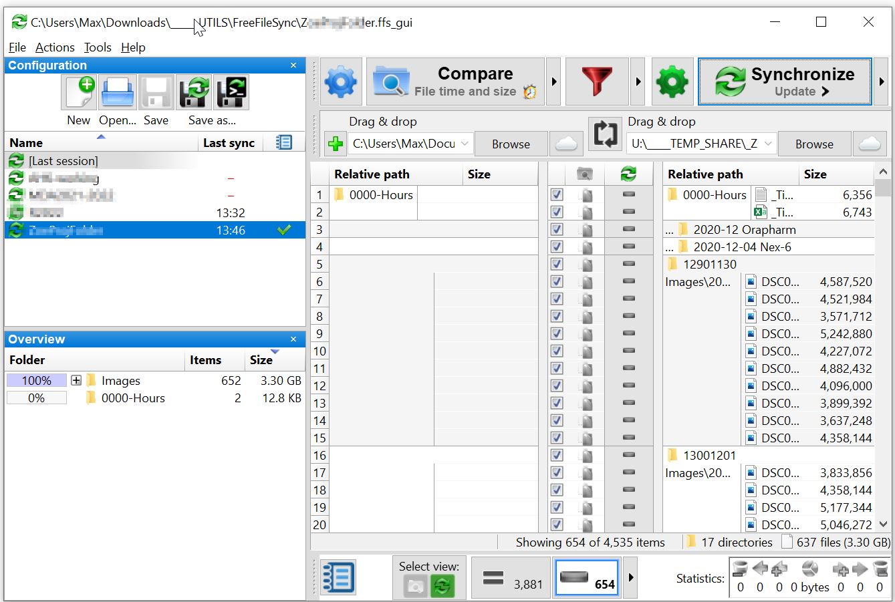This screenshot has width=895, height=602.
Task: Uncheck checkbox for row 1
Action: point(557,195)
